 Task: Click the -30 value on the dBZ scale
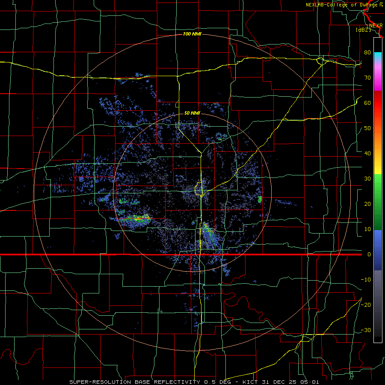[366, 330]
